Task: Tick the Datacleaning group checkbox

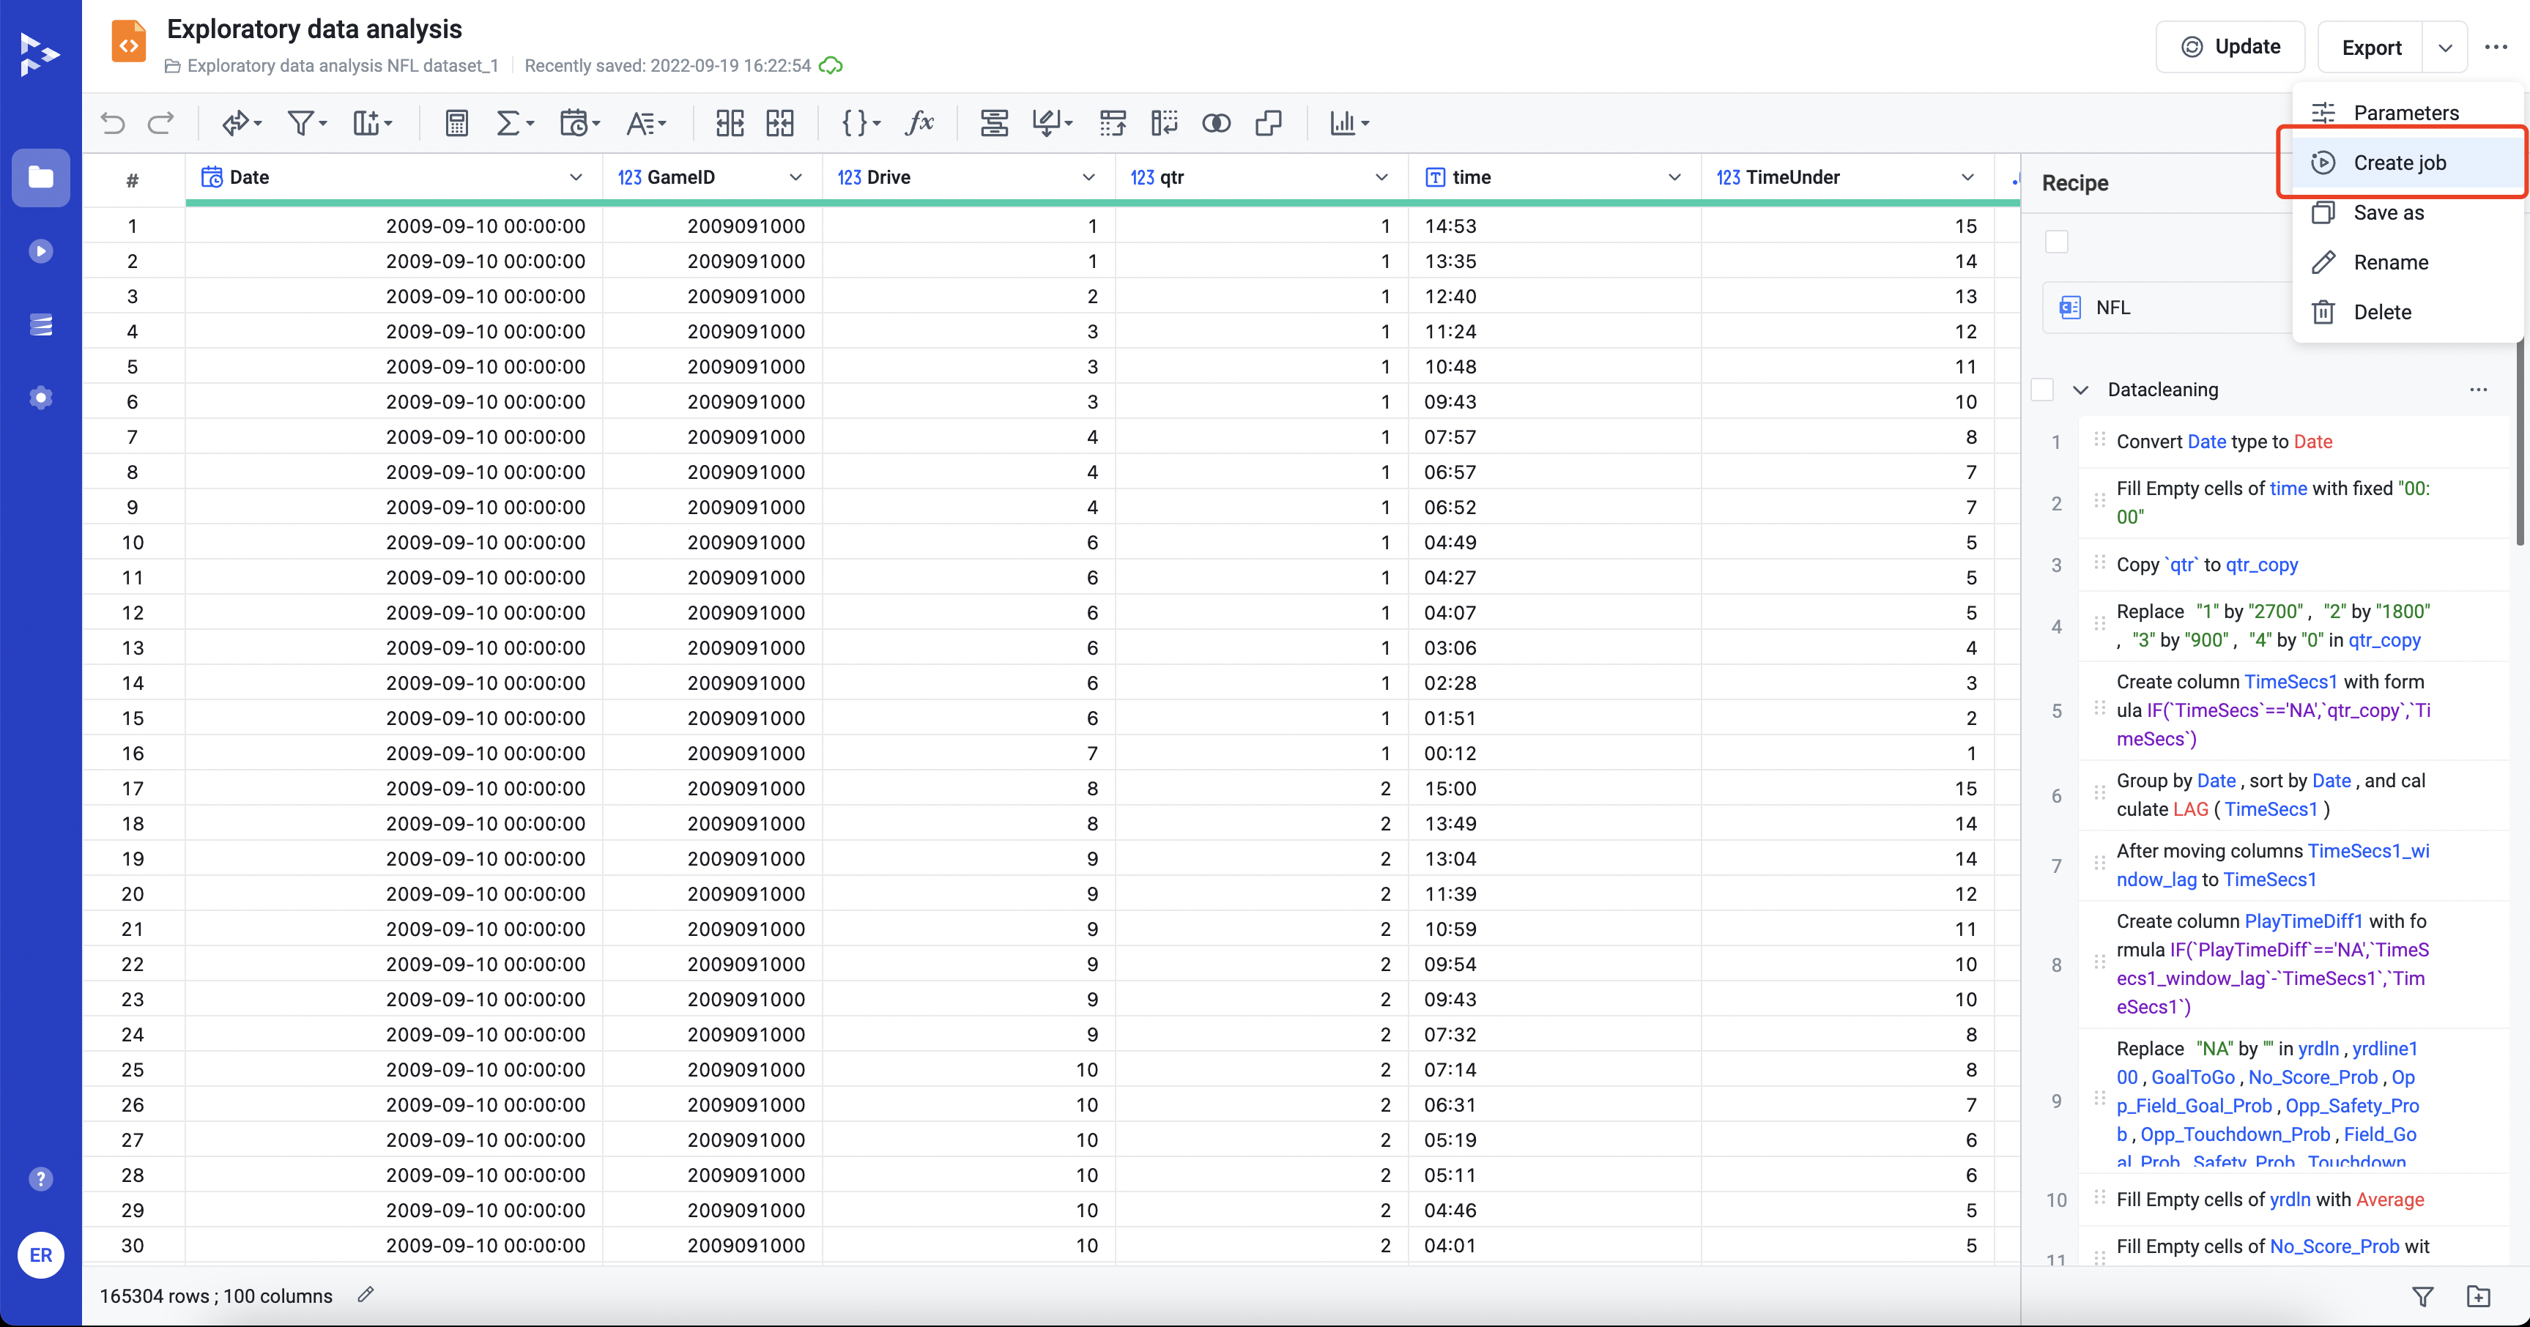Action: click(x=2042, y=390)
